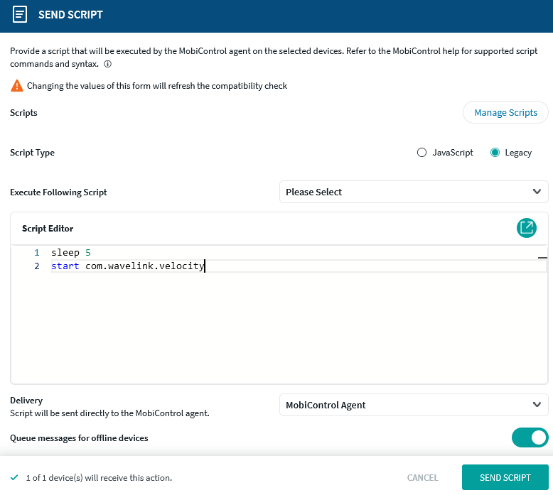Click on the start command keyword
Screen dimensions: 553x495
(65, 267)
